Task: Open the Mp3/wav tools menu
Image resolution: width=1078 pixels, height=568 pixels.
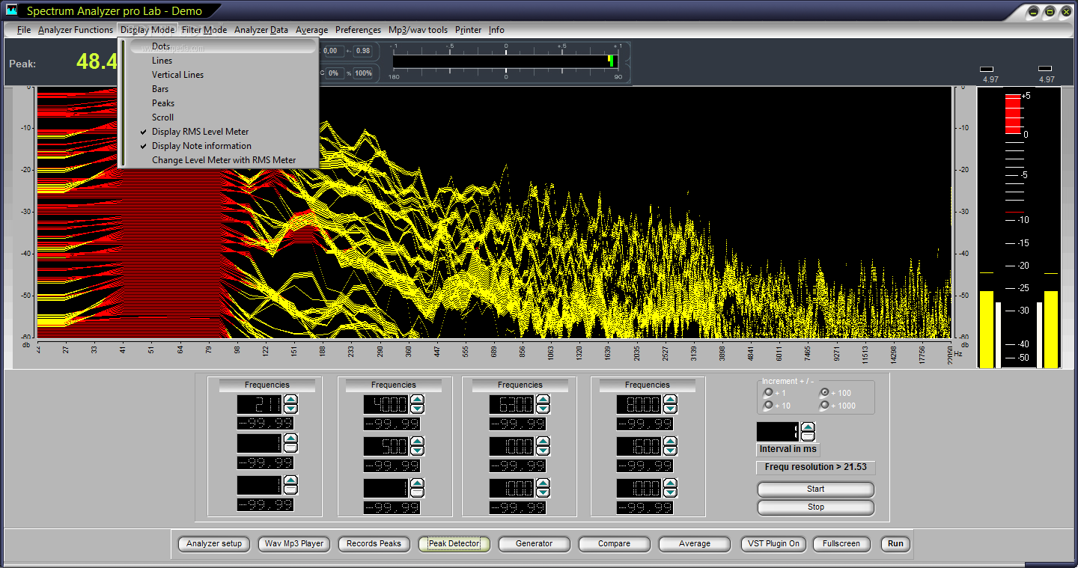Action: [x=418, y=30]
